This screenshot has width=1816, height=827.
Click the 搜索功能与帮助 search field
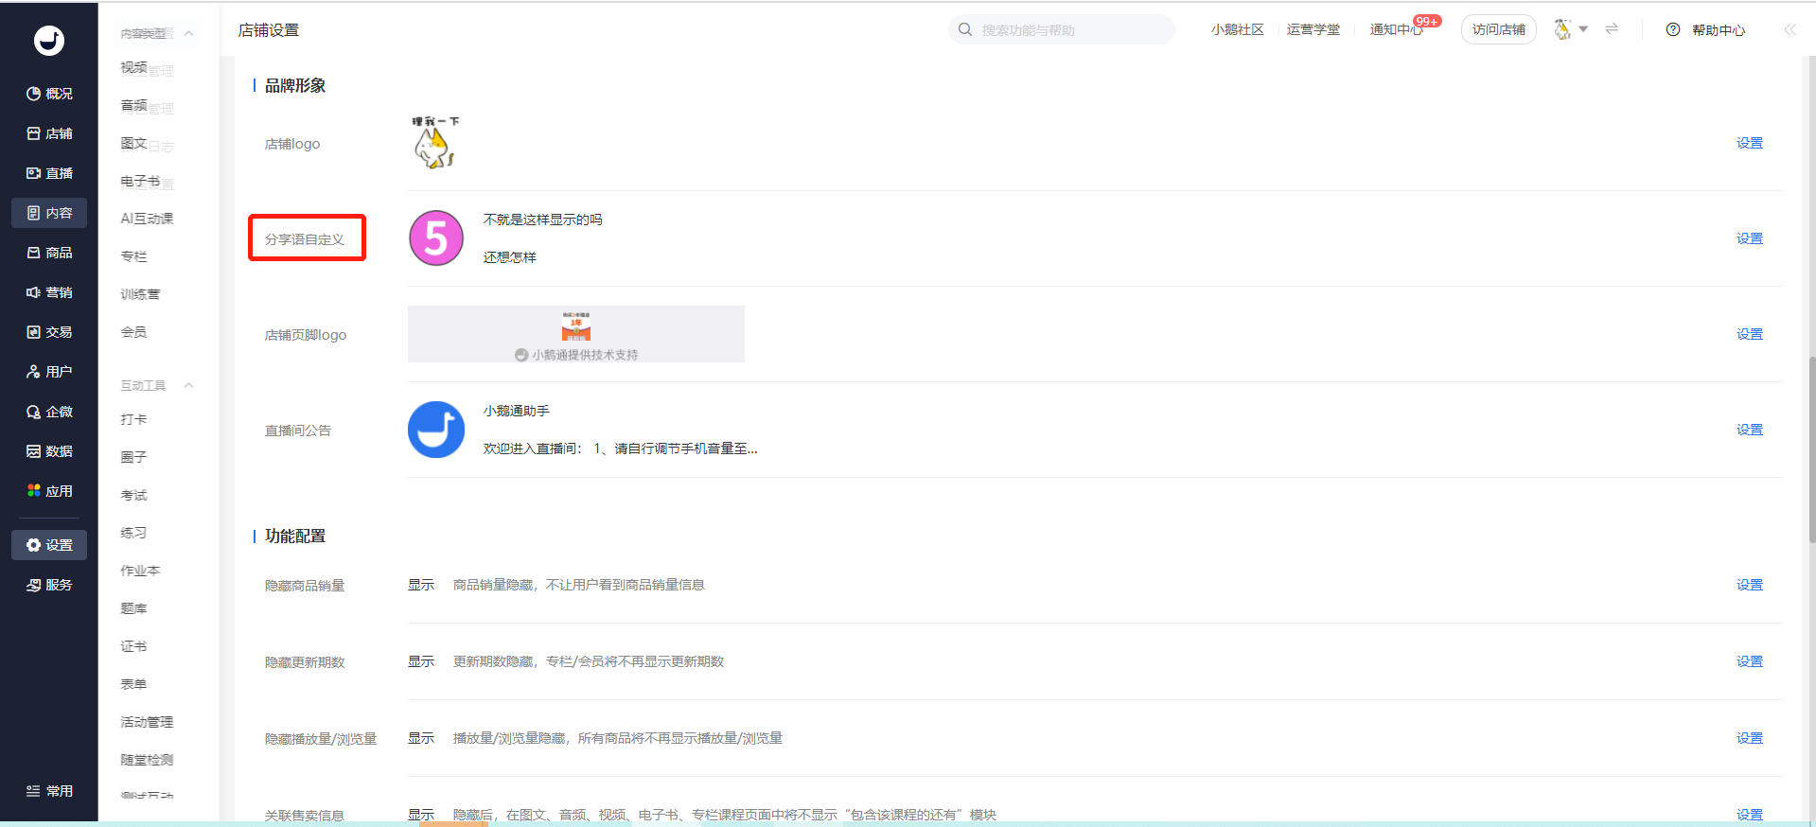point(1061,29)
